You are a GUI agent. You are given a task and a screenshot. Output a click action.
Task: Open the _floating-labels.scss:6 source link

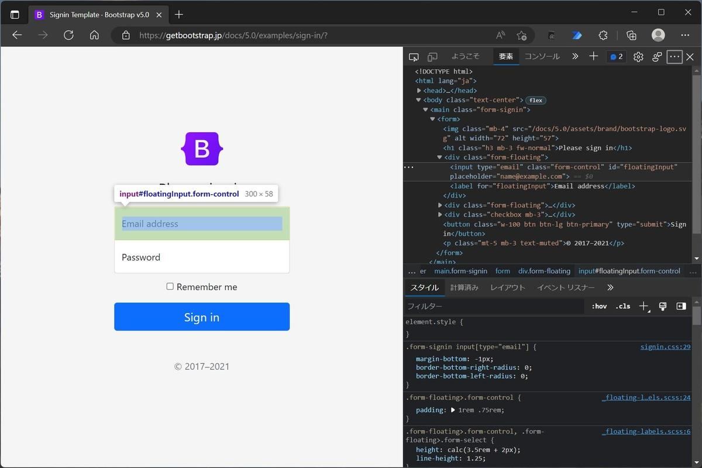pyautogui.click(x=646, y=431)
